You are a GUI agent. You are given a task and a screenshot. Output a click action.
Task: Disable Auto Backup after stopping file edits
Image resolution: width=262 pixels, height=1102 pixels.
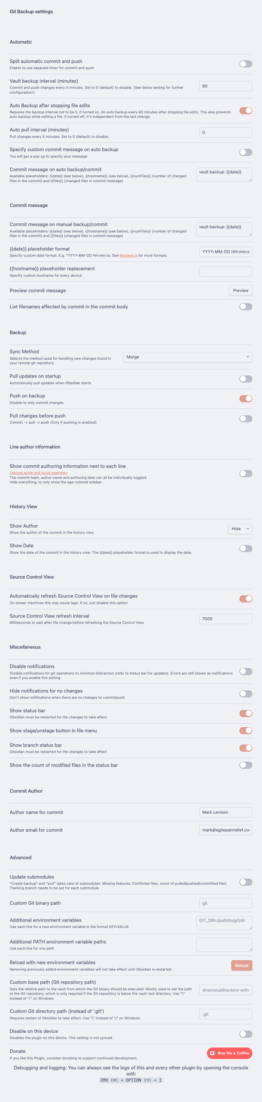pyautogui.click(x=245, y=111)
